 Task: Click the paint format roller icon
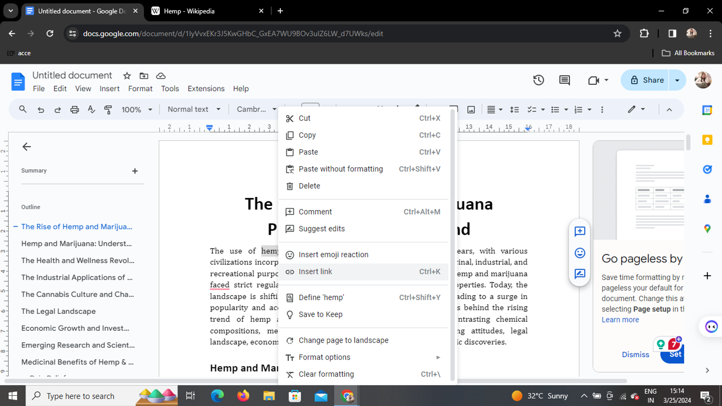coord(108,109)
